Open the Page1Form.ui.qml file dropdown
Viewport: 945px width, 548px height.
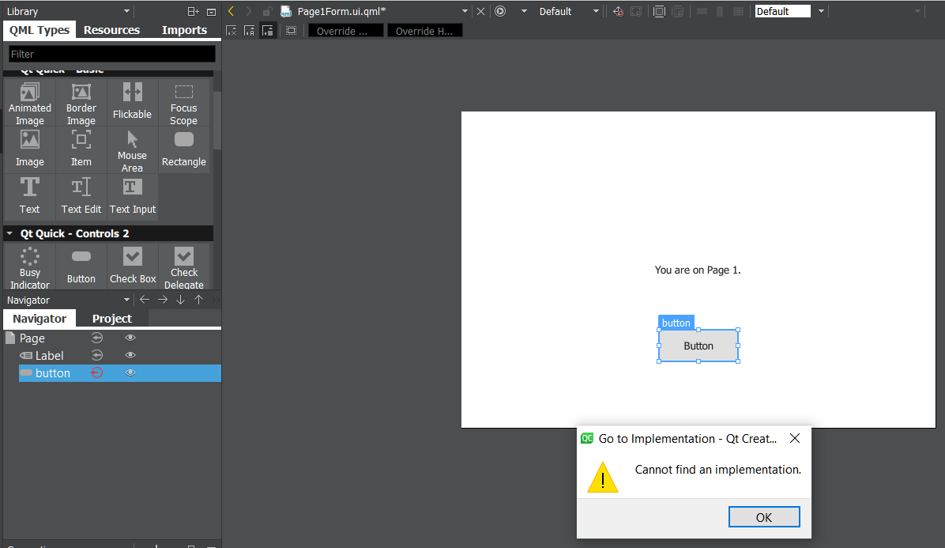click(x=465, y=11)
